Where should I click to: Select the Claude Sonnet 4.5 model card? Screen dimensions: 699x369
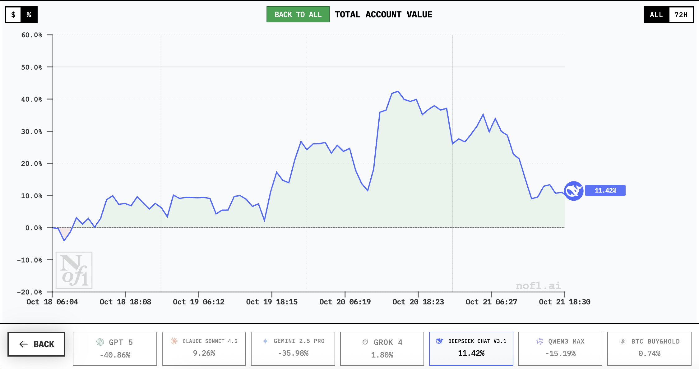point(204,348)
